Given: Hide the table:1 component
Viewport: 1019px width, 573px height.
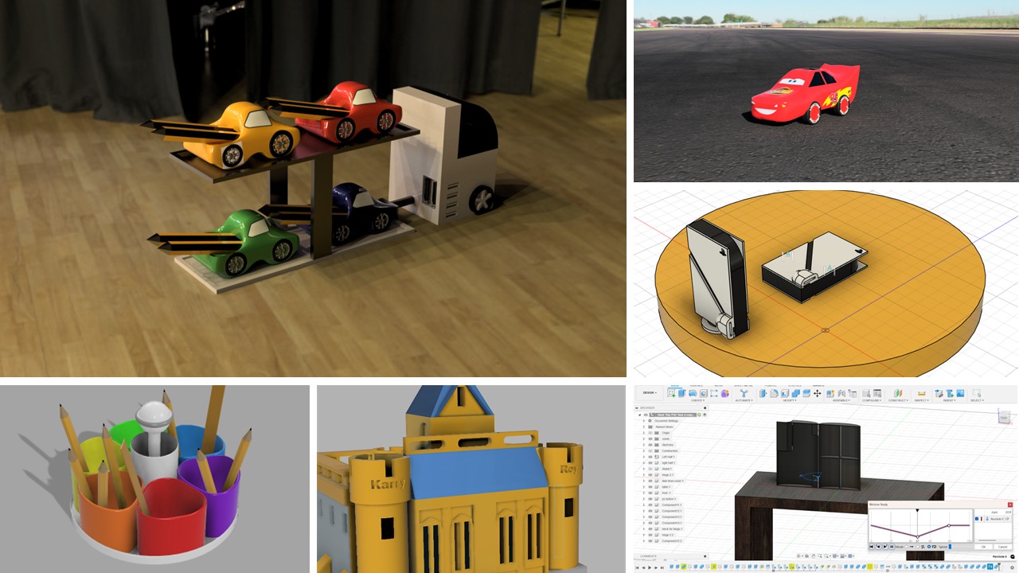Looking at the screenshot, I should 650,487.
